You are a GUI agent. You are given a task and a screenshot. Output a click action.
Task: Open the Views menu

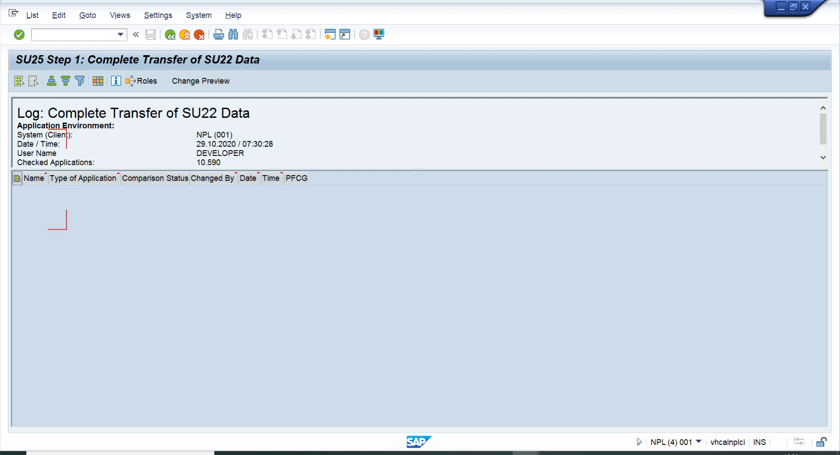120,15
